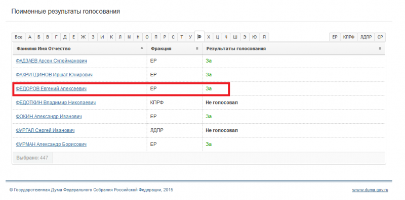Filter names by letter Ш
This screenshot has width=405, height=200.
click(235, 37)
